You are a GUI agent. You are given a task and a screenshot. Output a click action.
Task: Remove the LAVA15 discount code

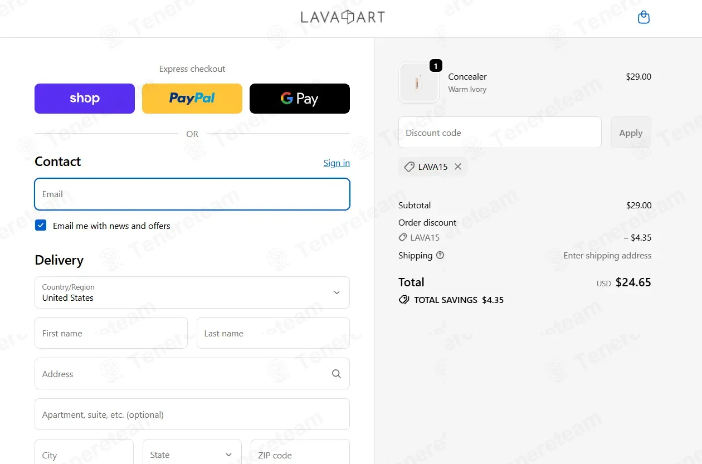pos(458,167)
